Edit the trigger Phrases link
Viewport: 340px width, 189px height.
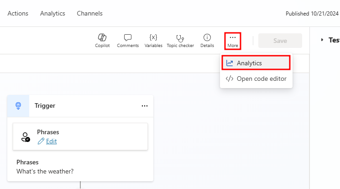tap(52, 141)
